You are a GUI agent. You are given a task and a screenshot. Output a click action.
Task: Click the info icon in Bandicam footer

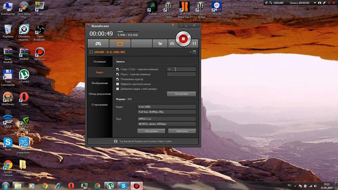116,141
